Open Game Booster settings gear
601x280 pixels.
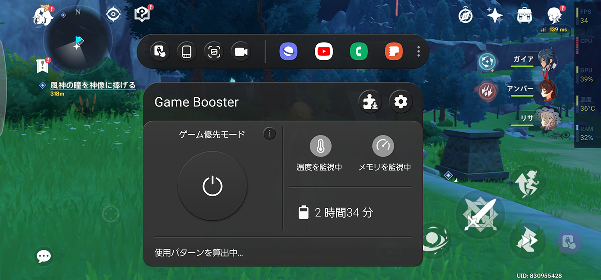tap(401, 102)
